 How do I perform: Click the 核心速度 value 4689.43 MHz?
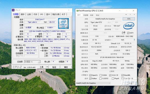(x=31, y=47)
